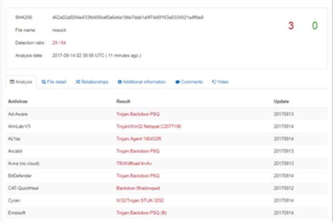Open the Votes tab
This screenshot has height=222, width=333.
tap(220, 82)
